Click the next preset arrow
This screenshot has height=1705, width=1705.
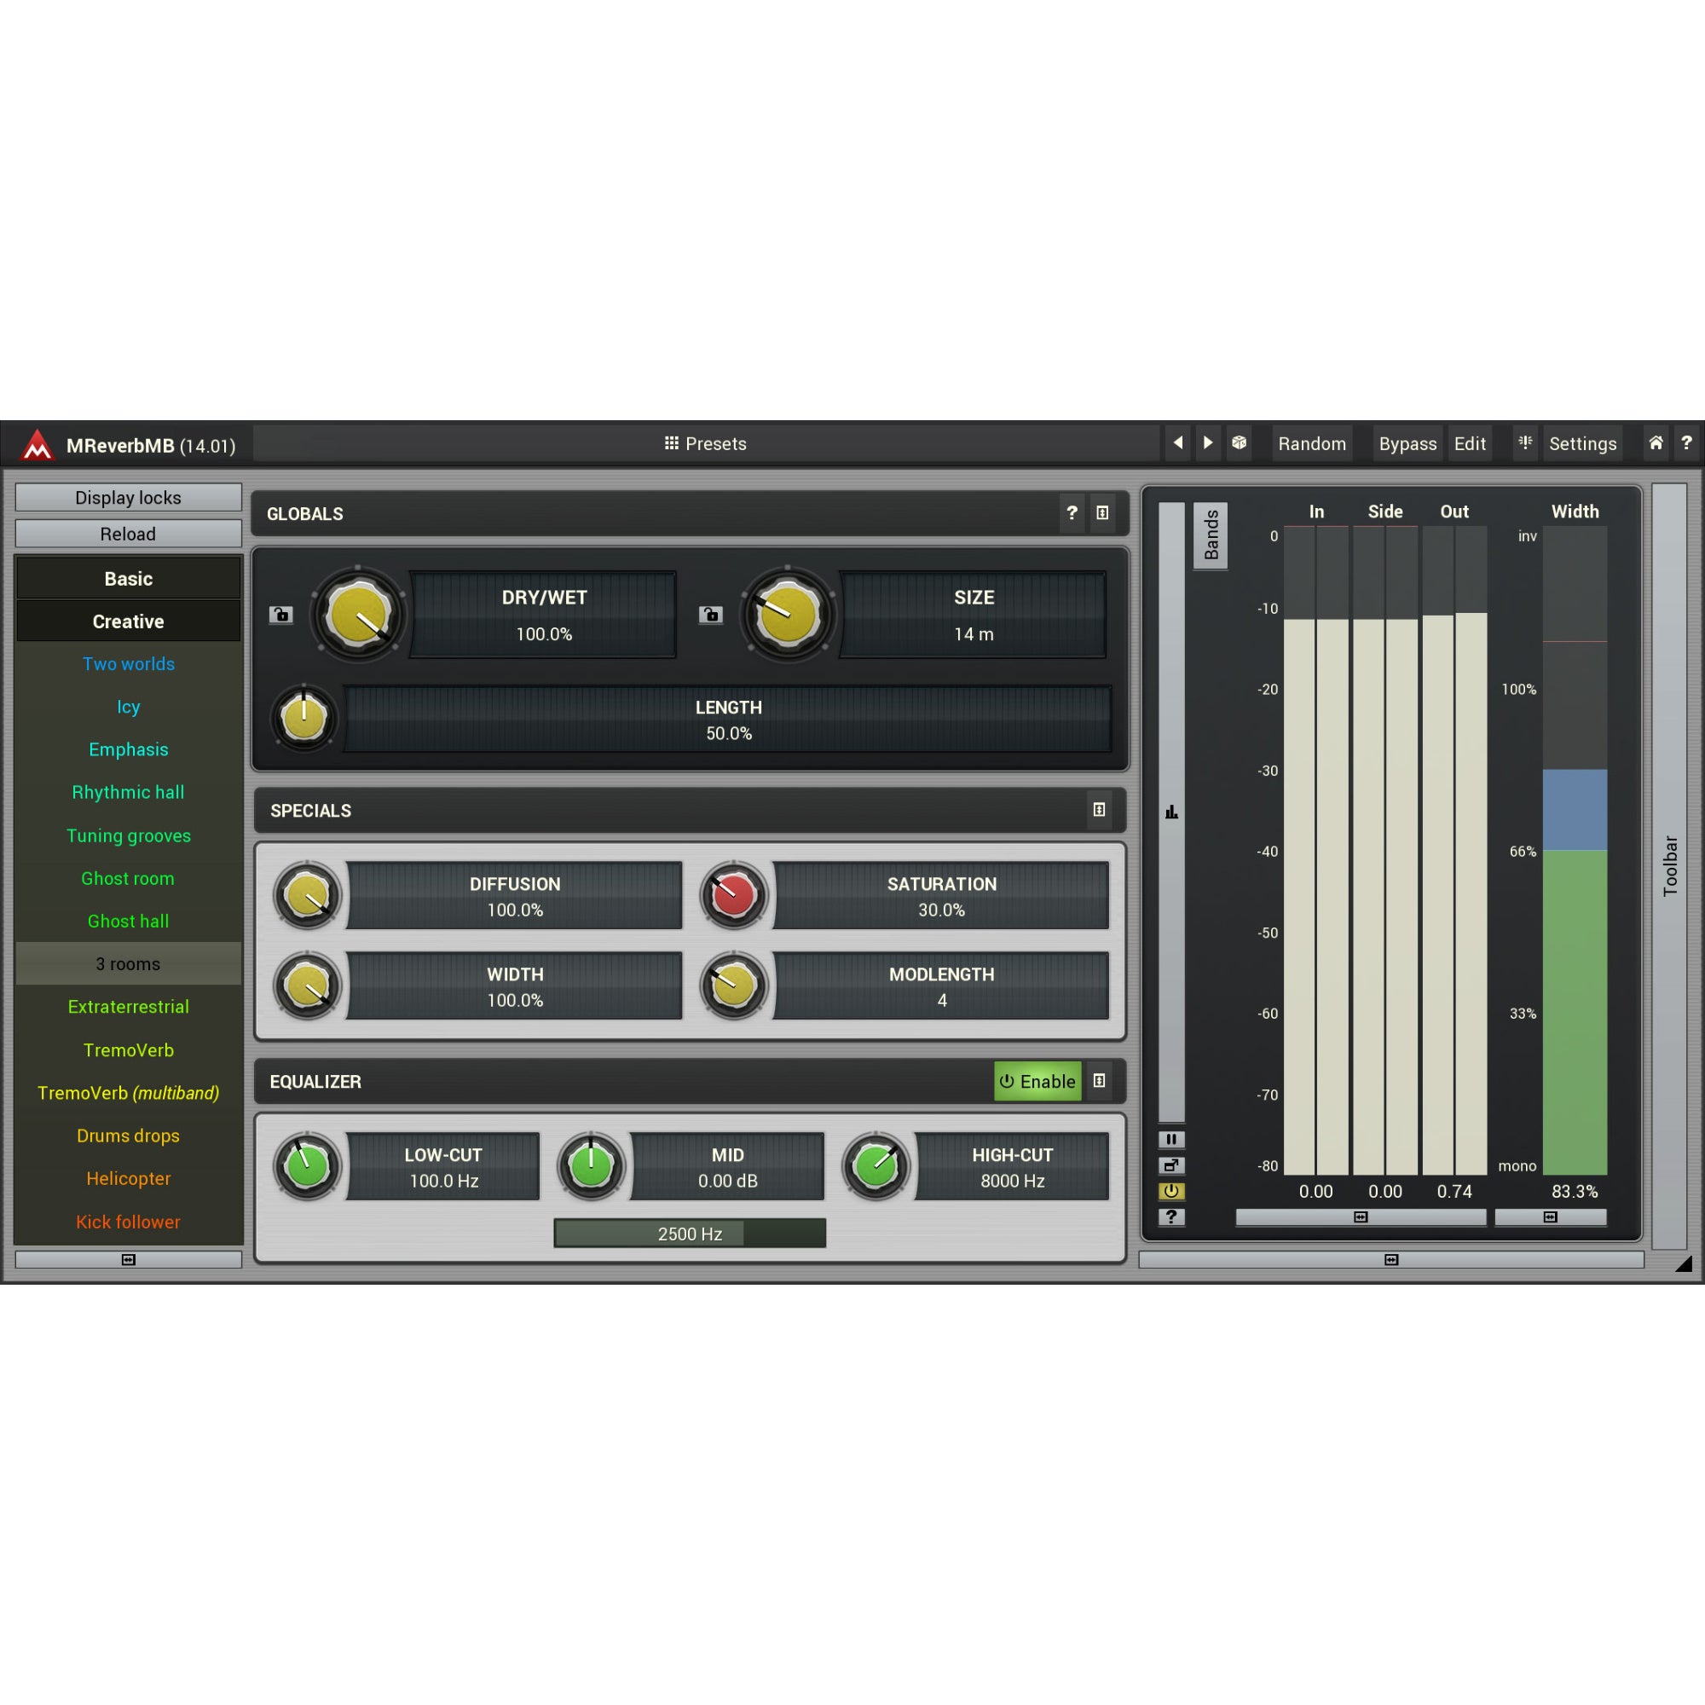point(1207,443)
